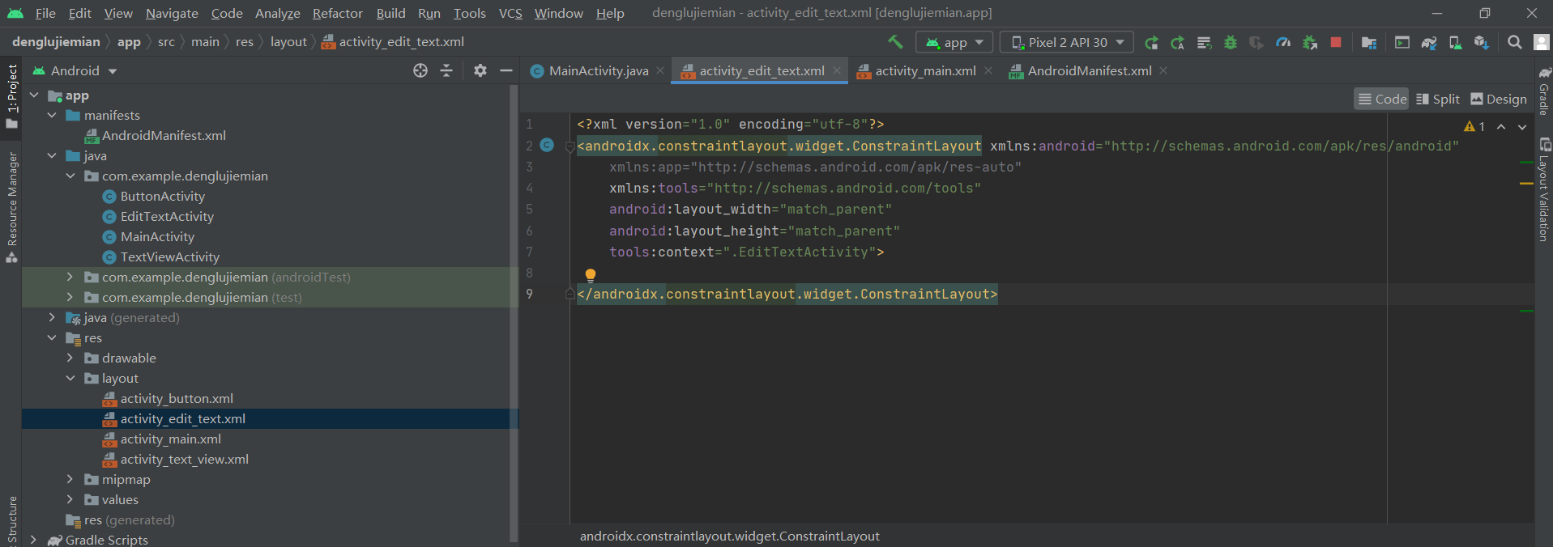The width and height of the screenshot is (1553, 547).
Task: Open Project panel gear settings
Action: click(480, 70)
